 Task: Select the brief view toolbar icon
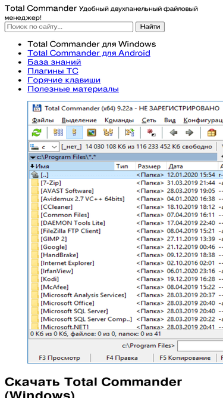(58, 132)
